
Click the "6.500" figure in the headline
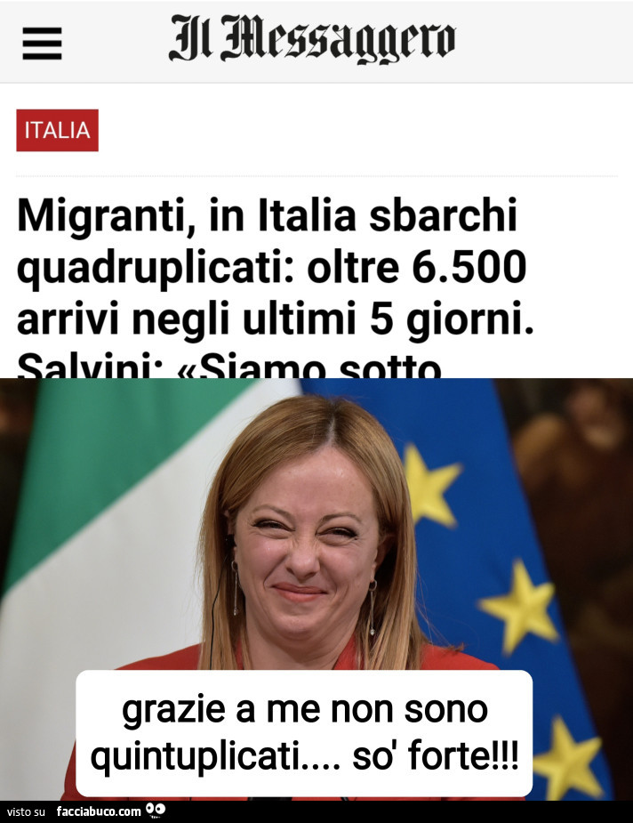469,267
